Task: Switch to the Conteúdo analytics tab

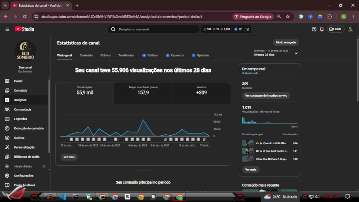Action: 86,56
